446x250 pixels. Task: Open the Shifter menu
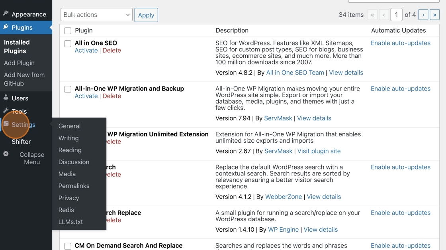coord(21,142)
